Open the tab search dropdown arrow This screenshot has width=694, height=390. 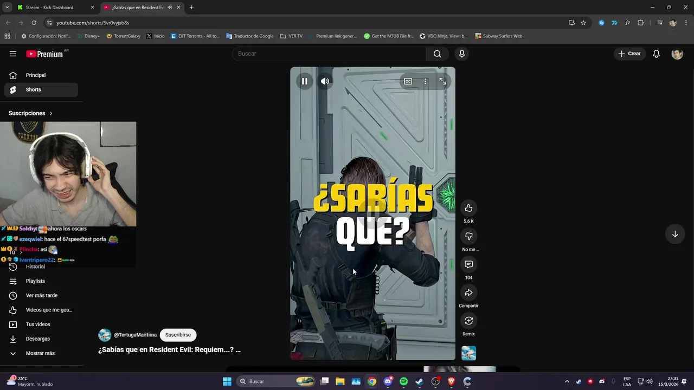7,8
